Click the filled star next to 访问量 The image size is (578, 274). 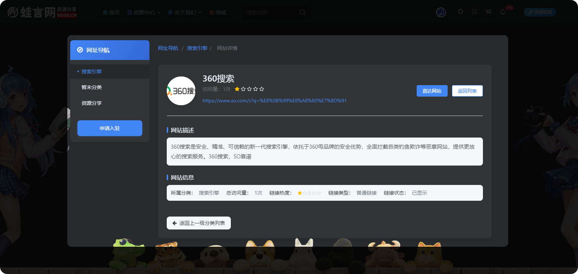[237, 89]
